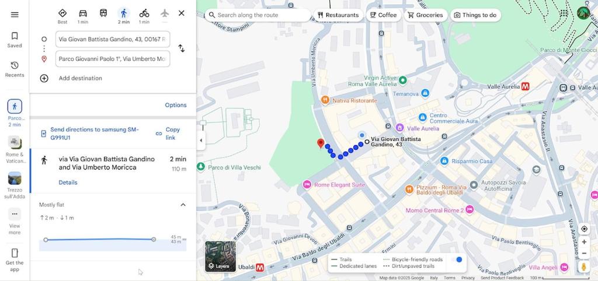This screenshot has height=281, width=598.
Task: Open the hamburger main menu
Action: click(x=15, y=15)
